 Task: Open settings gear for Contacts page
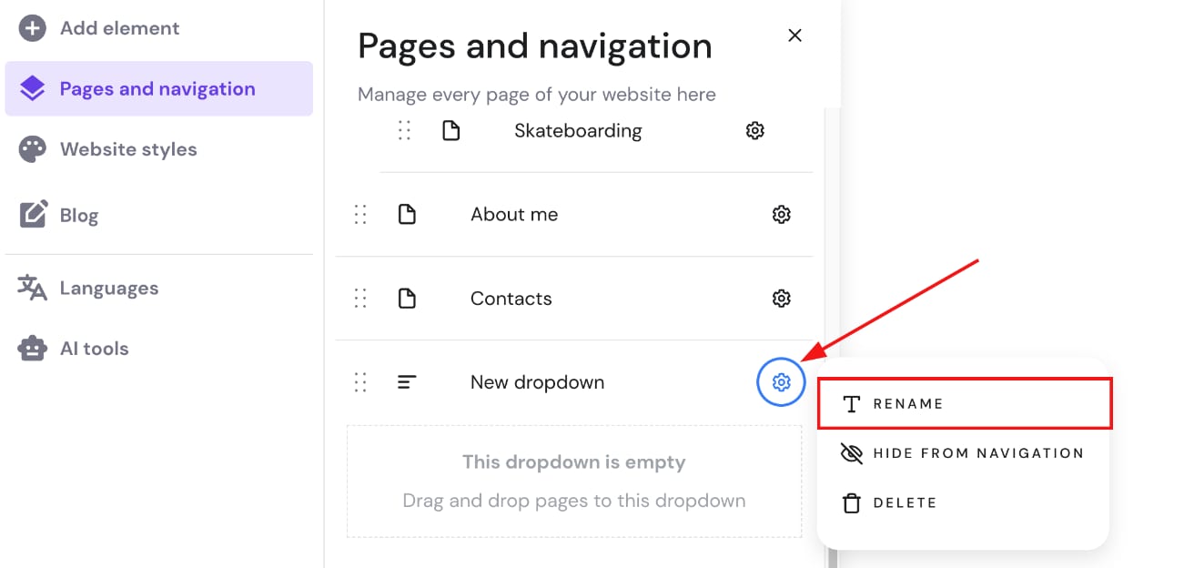(781, 299)
